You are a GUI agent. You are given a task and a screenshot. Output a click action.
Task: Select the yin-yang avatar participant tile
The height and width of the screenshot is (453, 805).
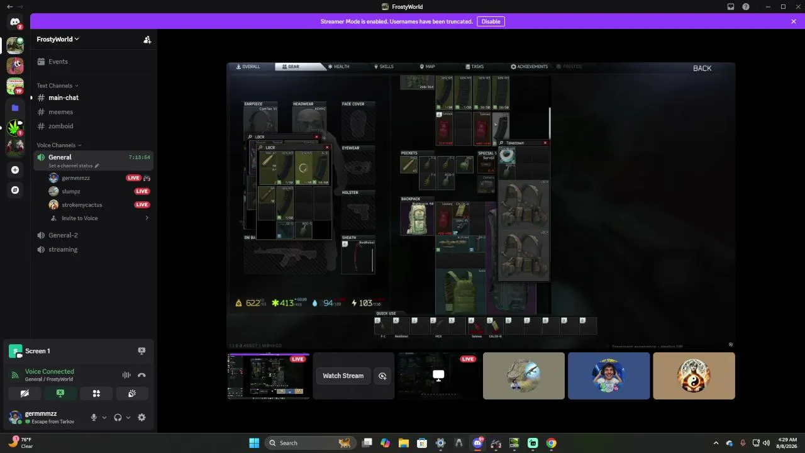pyautogui.click(x=694, y=376)
